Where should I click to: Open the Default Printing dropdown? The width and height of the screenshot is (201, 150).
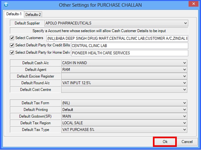[x=124, y=110]
